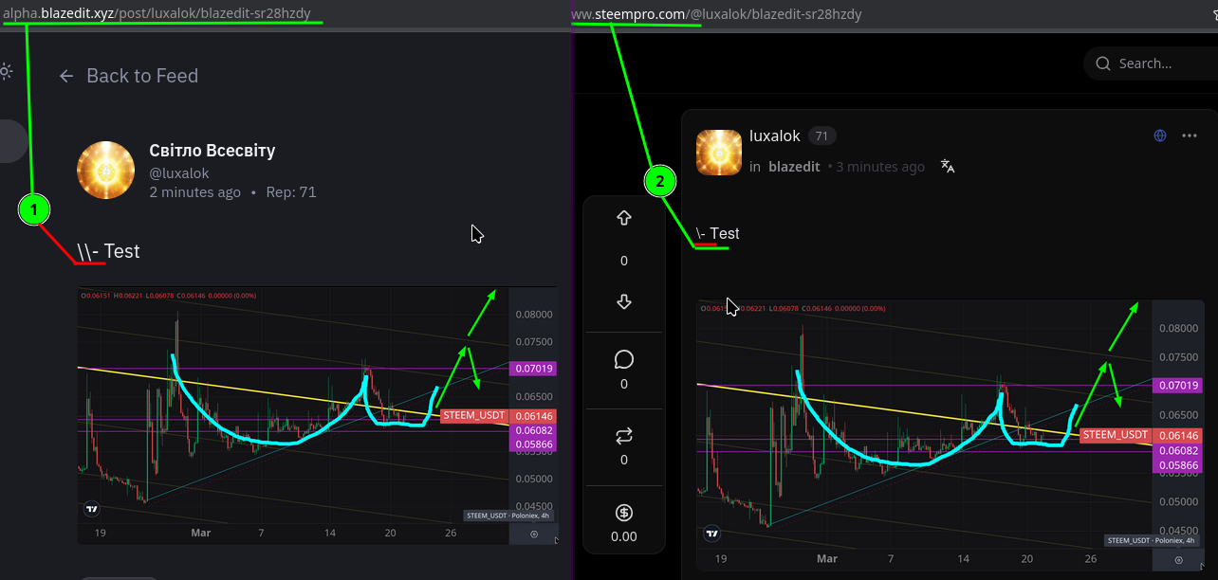The image size is (1218, 580).
Task: Click luxalok avatar on steempro post
Action: 719,153
